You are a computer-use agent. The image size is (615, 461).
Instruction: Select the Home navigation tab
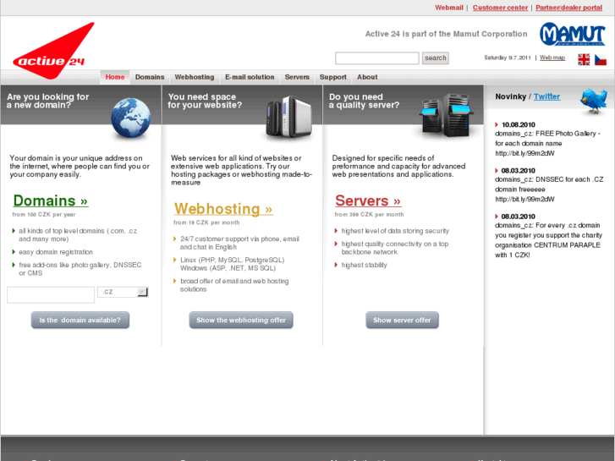point(115,77)
